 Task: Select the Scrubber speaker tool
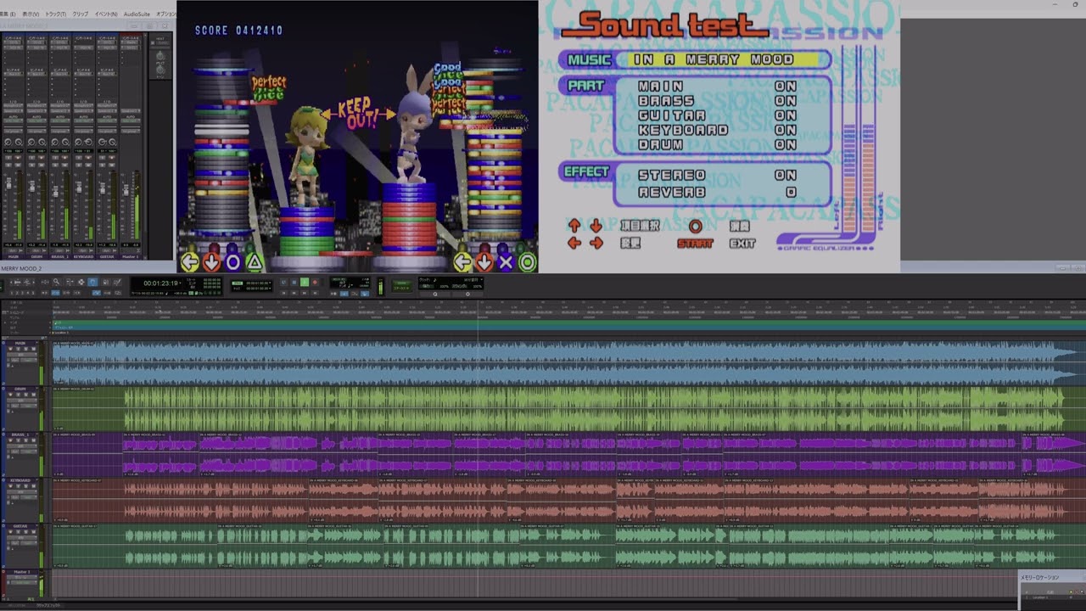(x=106, y=281)
